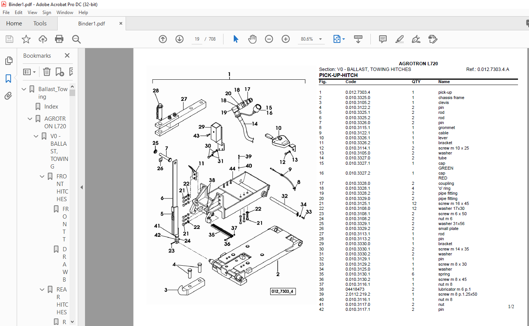Open the Bookmarks panel icon in sidebar

click(8, 79)
